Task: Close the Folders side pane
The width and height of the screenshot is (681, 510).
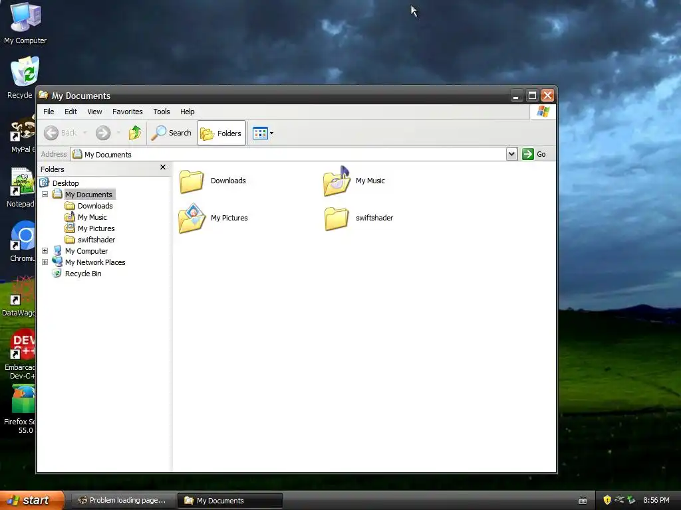Action: point(163,167)
